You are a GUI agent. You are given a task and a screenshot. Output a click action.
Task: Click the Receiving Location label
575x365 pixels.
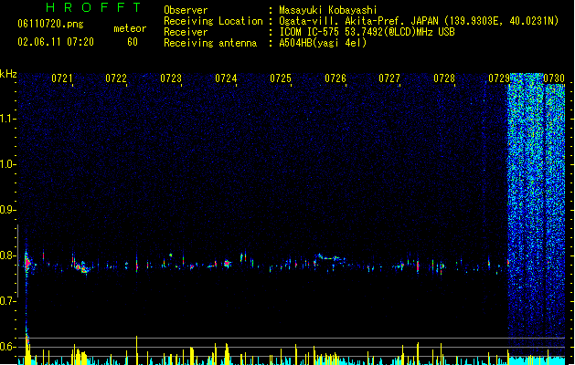coord(213,21)
